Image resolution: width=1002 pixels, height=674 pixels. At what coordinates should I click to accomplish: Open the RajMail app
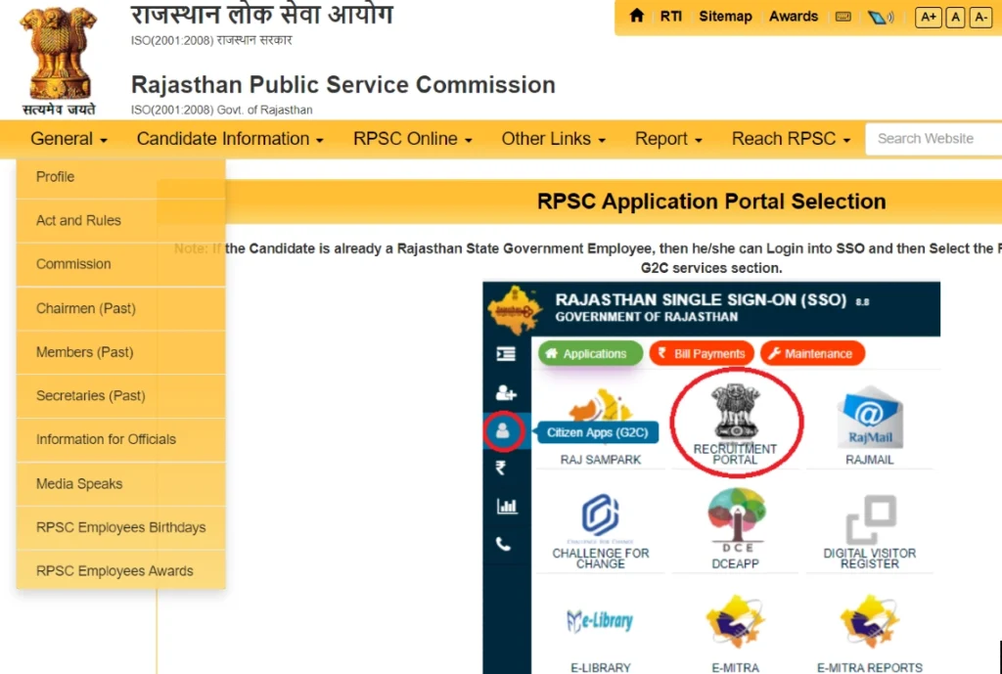point(869,425)
